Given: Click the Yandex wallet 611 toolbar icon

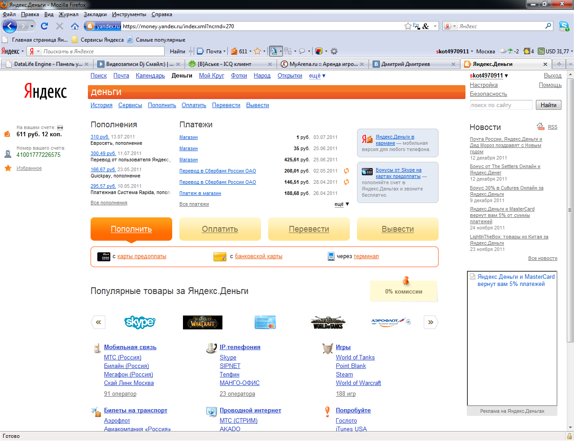Looking at the screenshot, I should click(x=234, y=51).
